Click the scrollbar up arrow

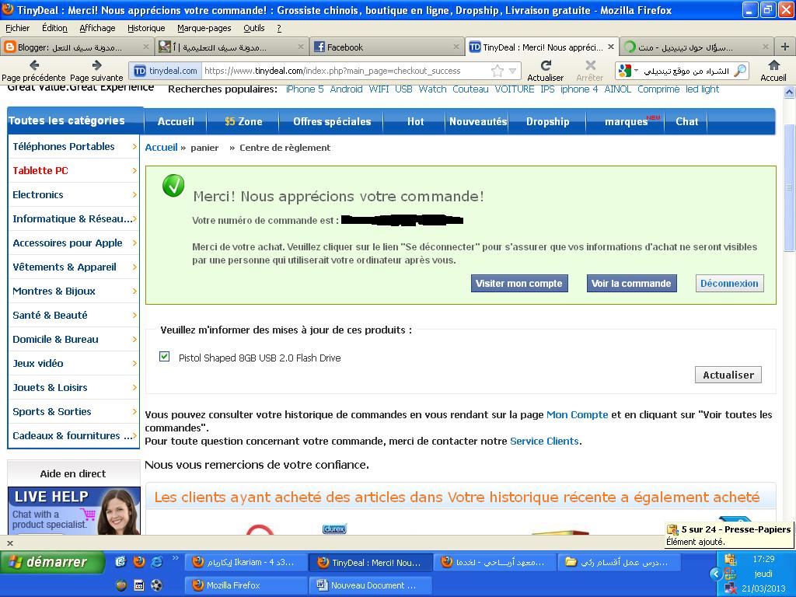(x=790, y=92)
